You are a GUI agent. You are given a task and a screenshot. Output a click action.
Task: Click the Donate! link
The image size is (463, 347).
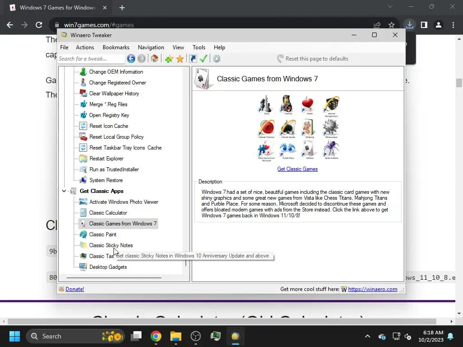(x=75, y=289)
